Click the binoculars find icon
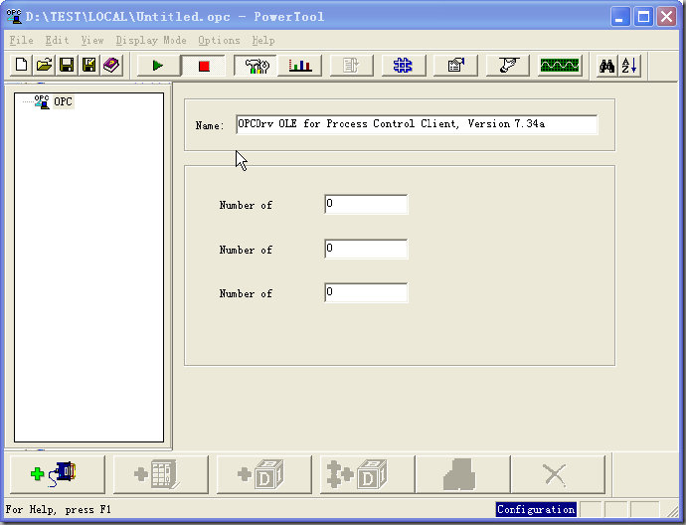The height and width of the screenshot is (525, 686). click(x=607, y=66)
